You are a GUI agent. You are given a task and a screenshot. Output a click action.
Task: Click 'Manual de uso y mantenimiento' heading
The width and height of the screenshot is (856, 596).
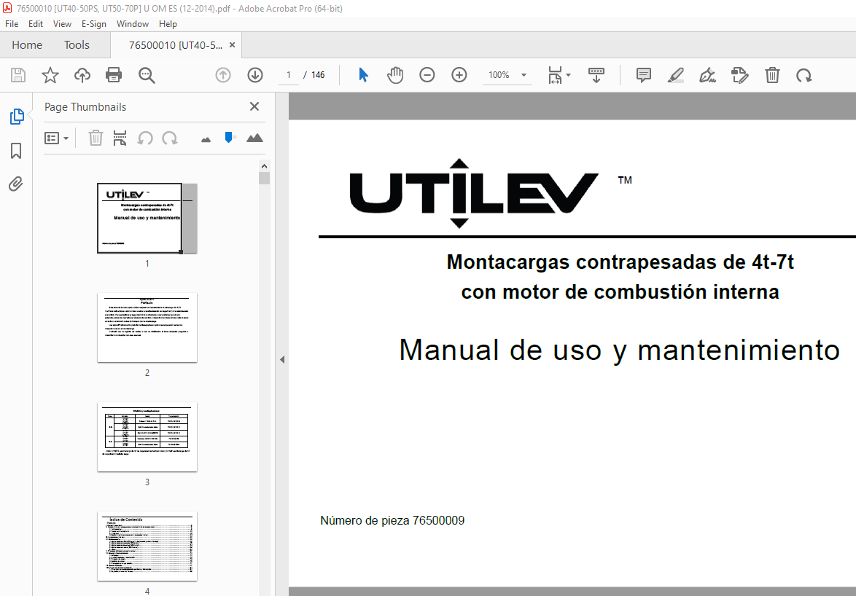[620, 350]
